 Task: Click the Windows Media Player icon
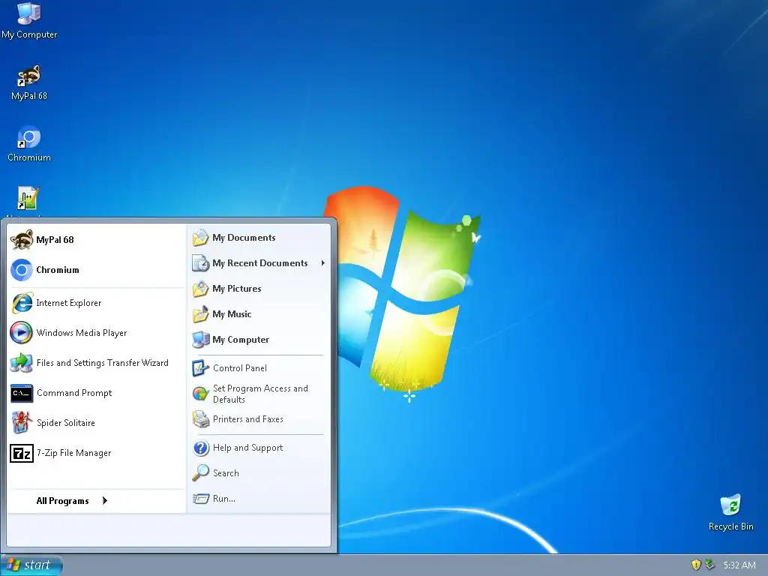pos(22,333)
